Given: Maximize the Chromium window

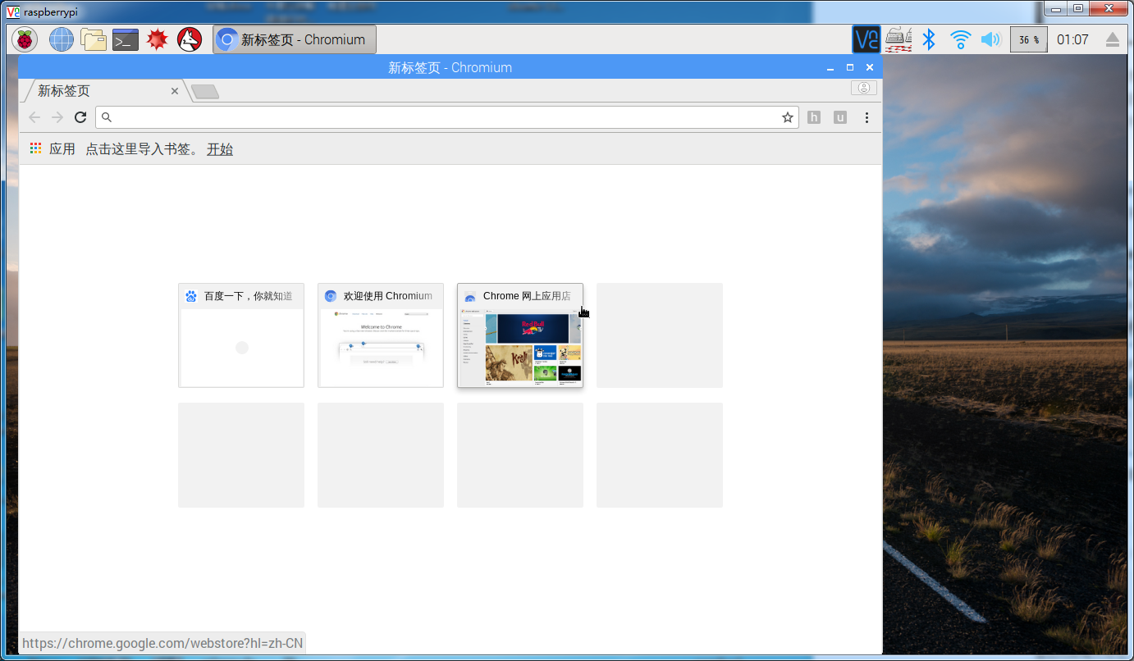Looking at the screenshot, I should coord(850,67).
